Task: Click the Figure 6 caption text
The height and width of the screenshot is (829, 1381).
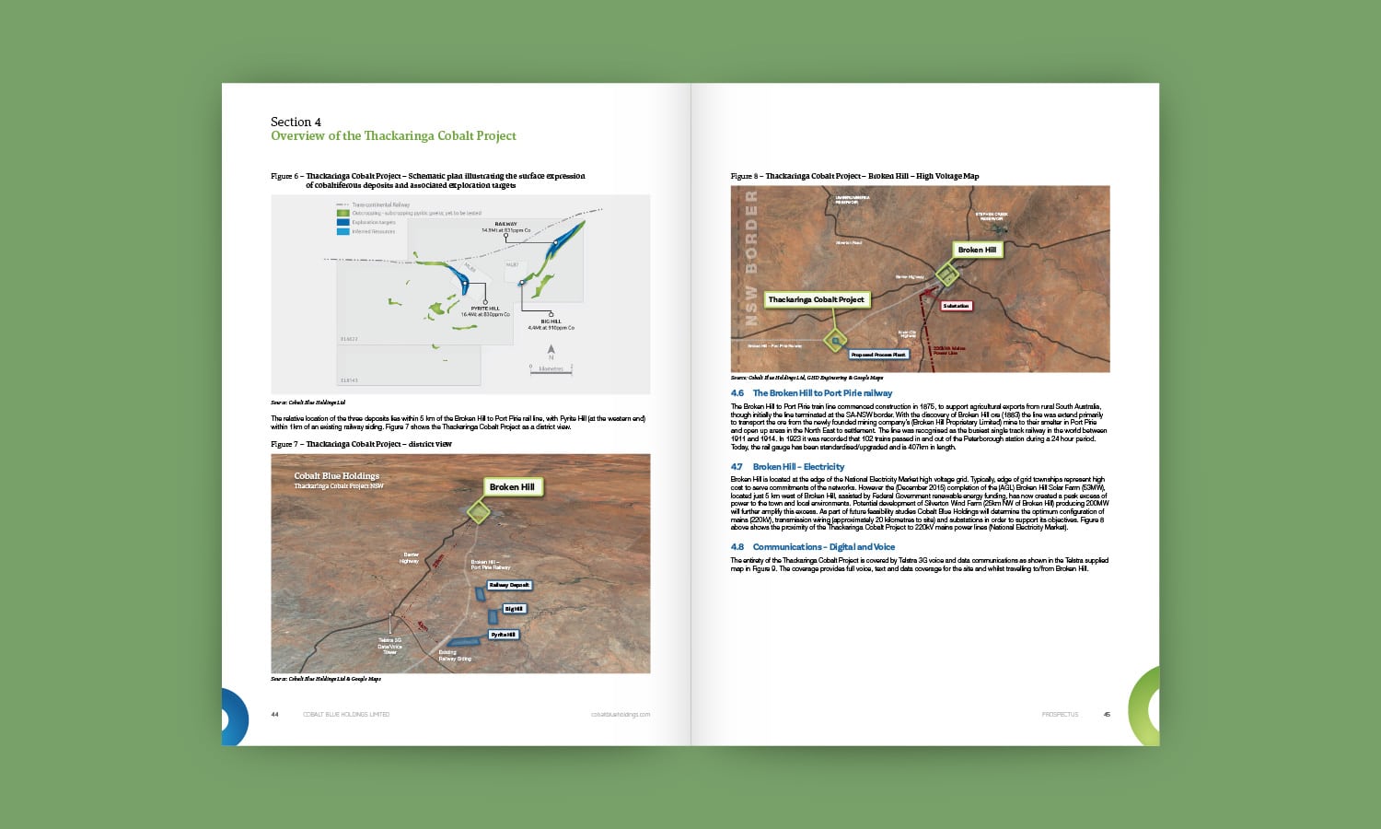Action: (x=428, y=181)
